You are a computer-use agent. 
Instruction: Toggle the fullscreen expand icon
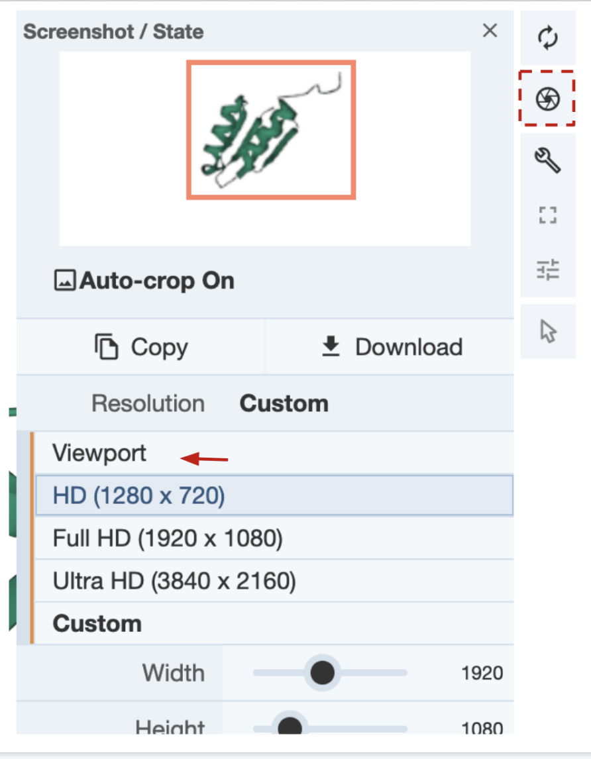pyautogui.click(x=548, y=215)
